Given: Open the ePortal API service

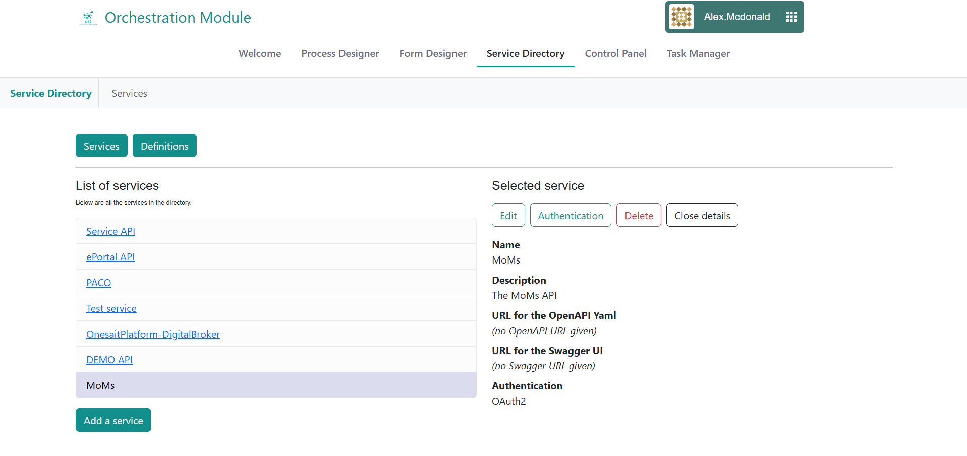Looking at the screenshot, I should coord(110,257).
